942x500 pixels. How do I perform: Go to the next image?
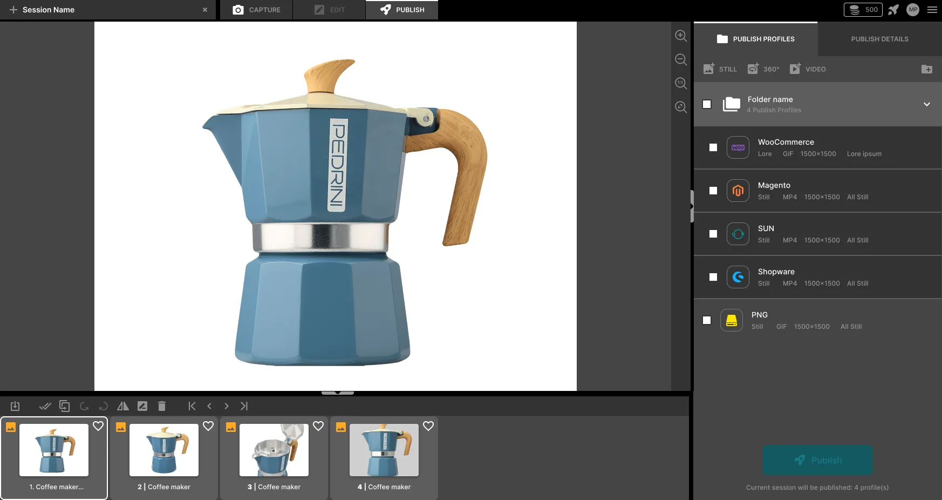[x=227, y=406]
